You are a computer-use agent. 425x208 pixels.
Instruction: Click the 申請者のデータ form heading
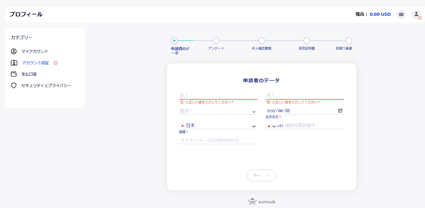pos(261,80)
